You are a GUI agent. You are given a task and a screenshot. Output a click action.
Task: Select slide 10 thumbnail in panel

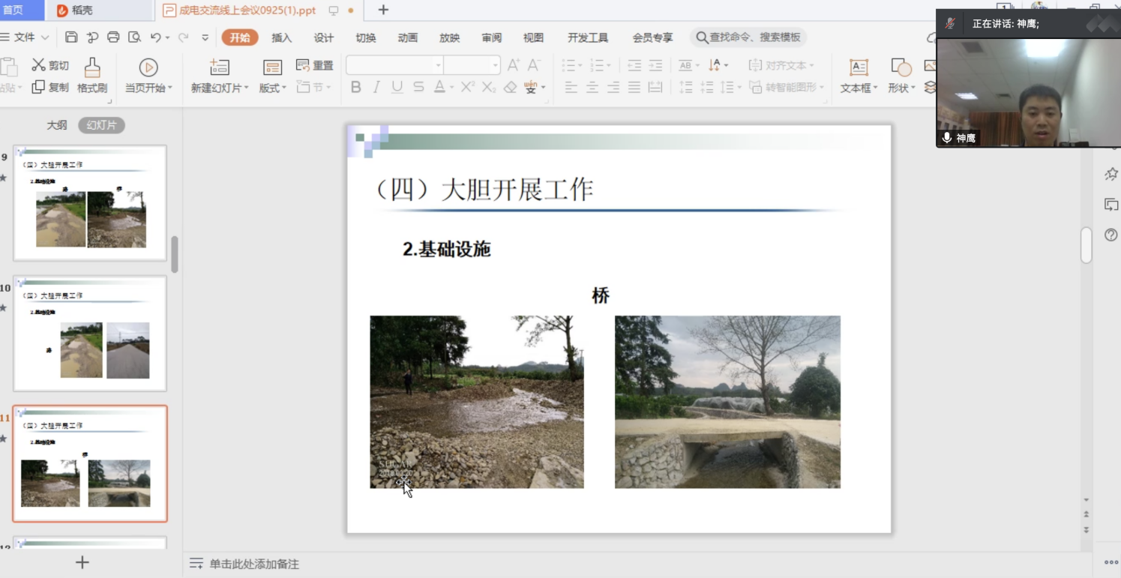[90, 333]
